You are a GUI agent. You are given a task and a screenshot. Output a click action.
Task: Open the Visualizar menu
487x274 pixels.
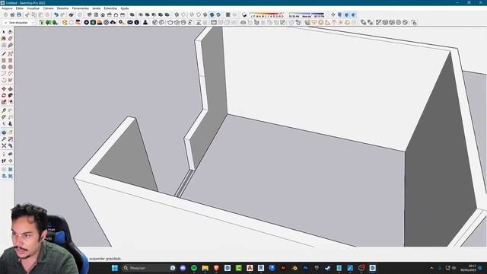click(33, 8)
